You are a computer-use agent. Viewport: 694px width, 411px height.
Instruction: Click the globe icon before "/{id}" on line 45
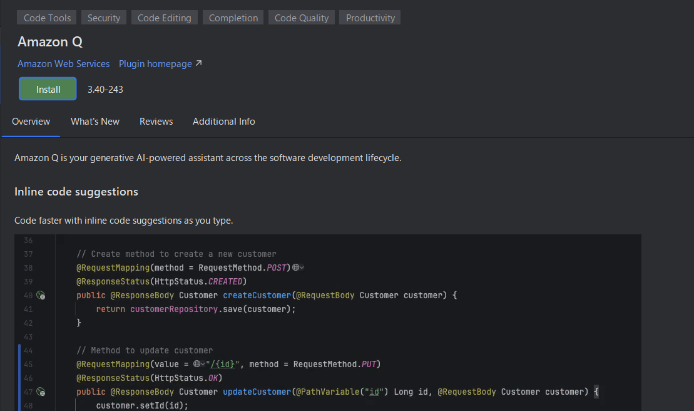coord(197,363)
